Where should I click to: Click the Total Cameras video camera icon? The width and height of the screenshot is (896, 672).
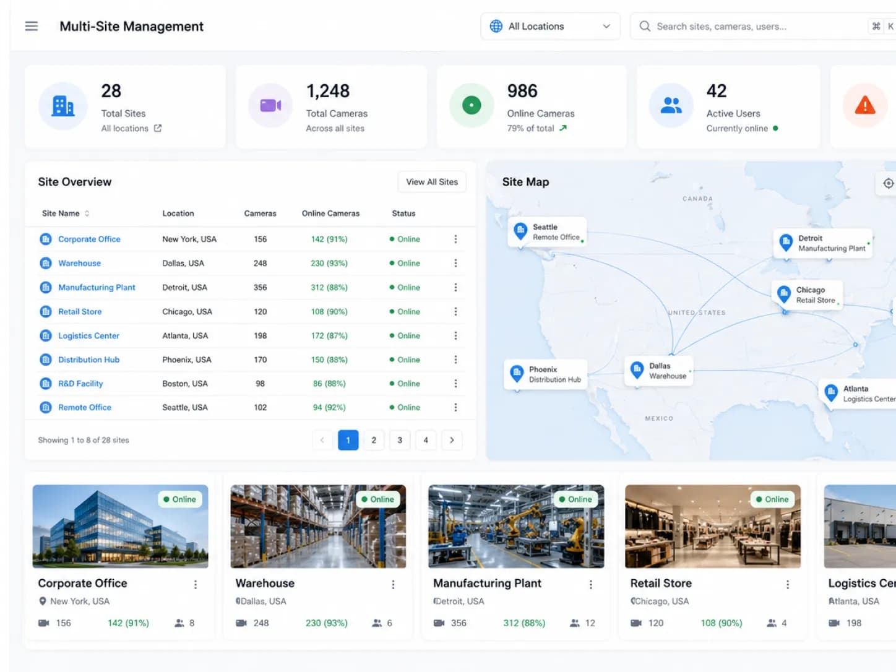(x=270, y=106)
